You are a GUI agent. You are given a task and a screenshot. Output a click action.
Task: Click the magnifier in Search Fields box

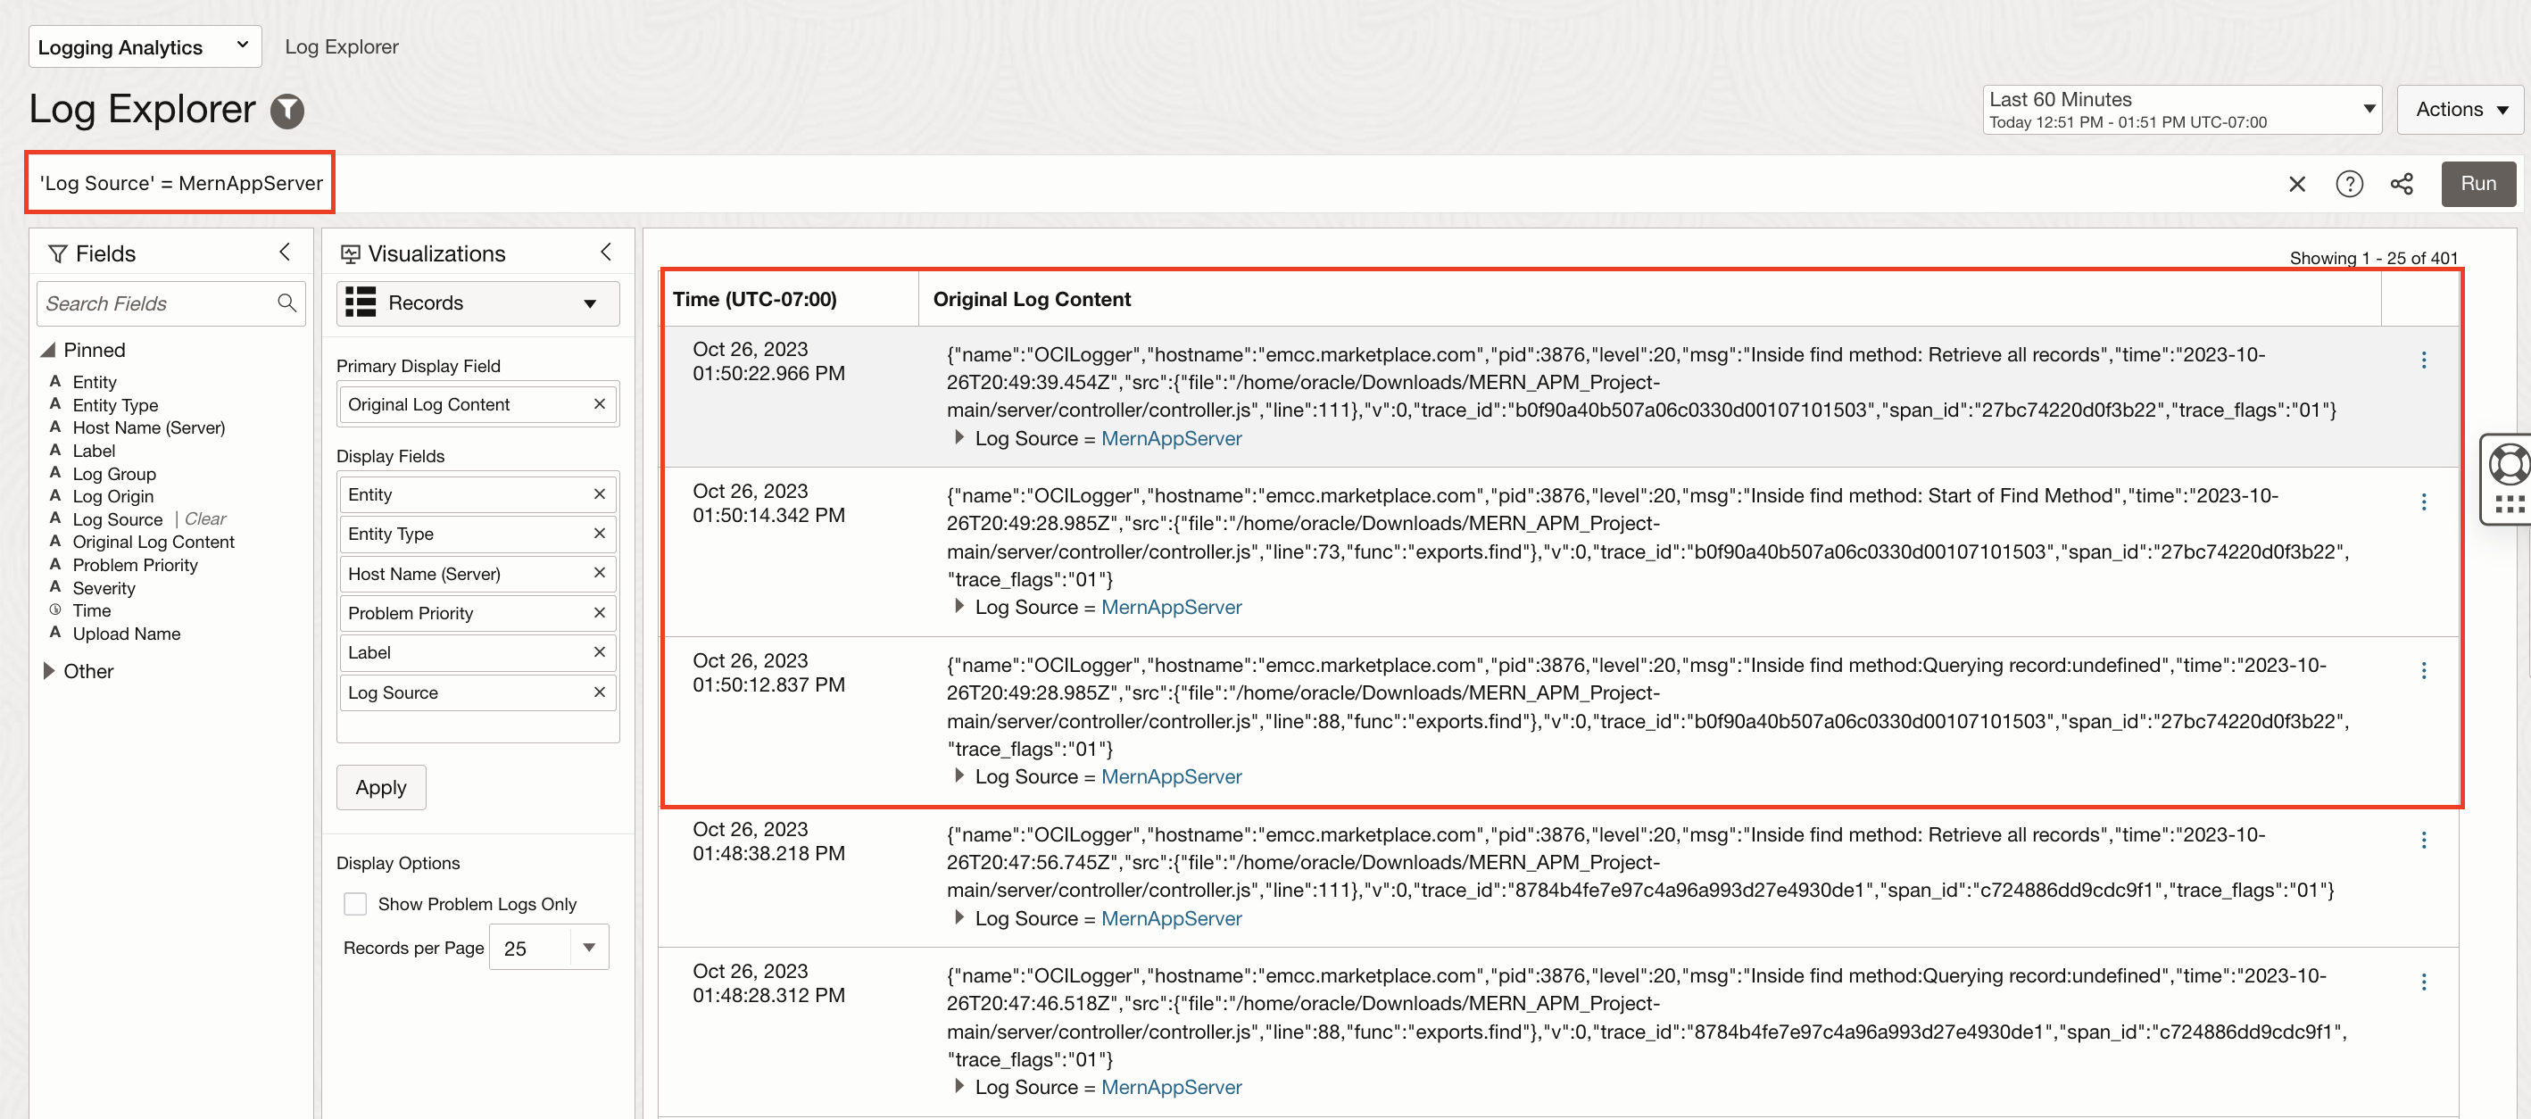click(x=286, y=303)
